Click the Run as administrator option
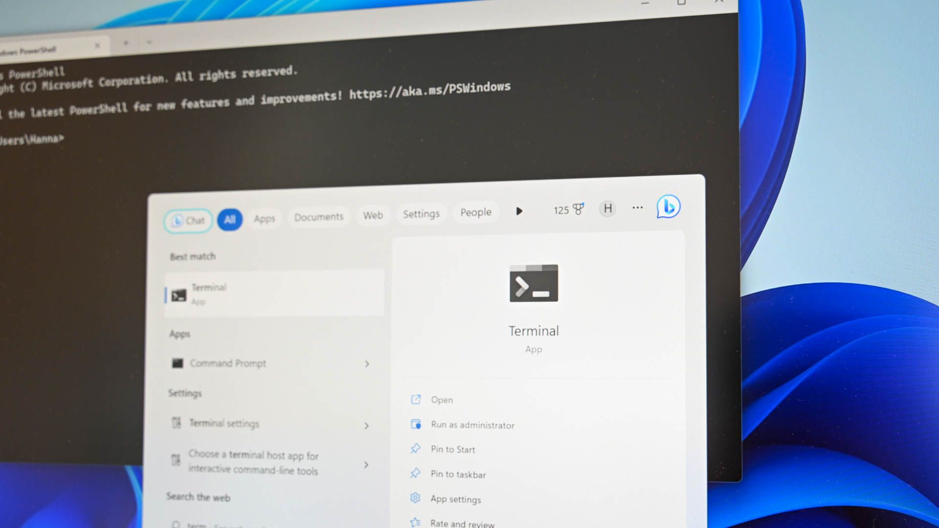 (473, 424)
